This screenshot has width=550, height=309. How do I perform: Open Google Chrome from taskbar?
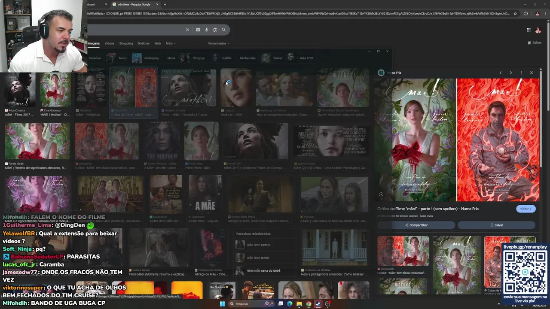coord(309,304)
